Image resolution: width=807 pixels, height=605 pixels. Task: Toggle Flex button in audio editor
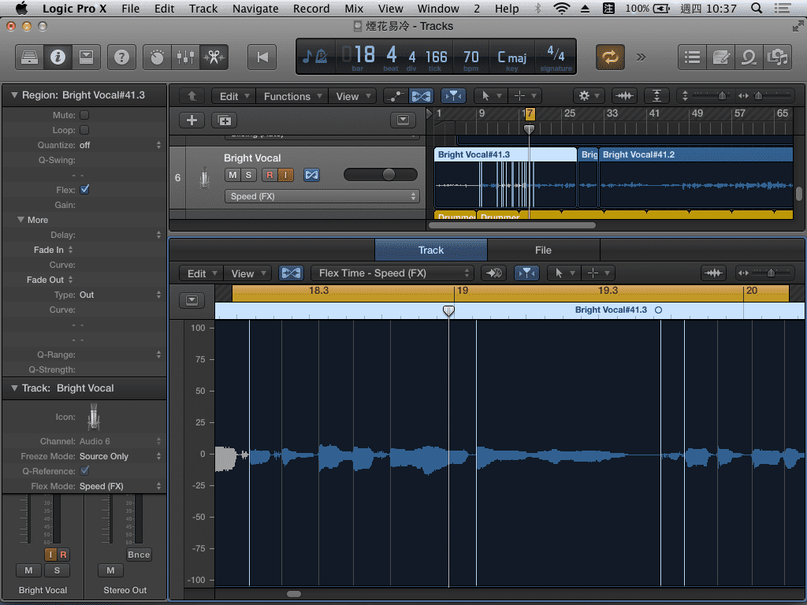(291, 273)
